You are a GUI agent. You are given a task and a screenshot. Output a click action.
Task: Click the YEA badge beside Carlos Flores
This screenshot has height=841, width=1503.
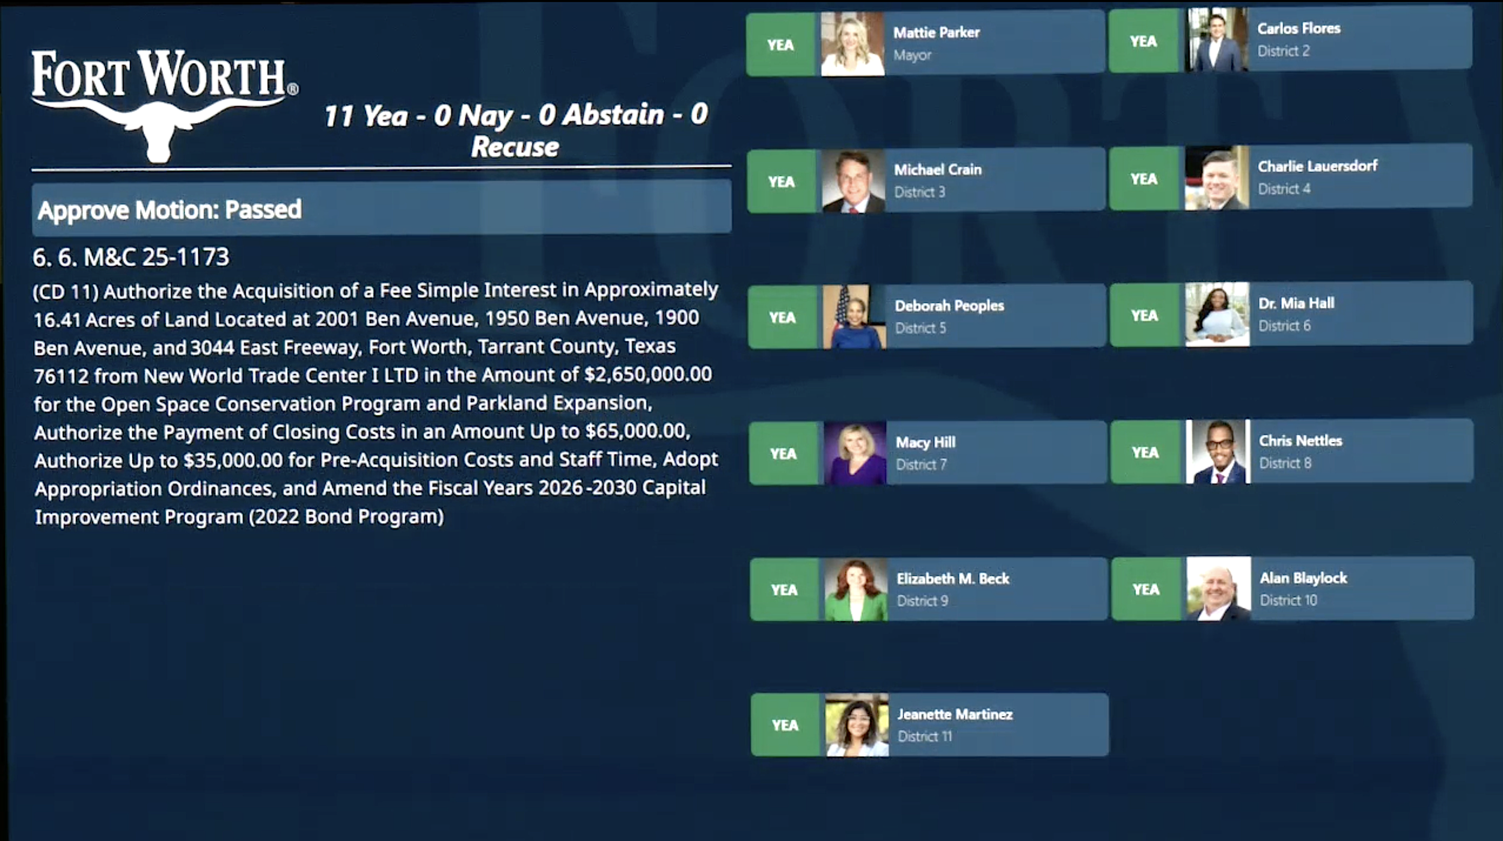click(1143, 41)
